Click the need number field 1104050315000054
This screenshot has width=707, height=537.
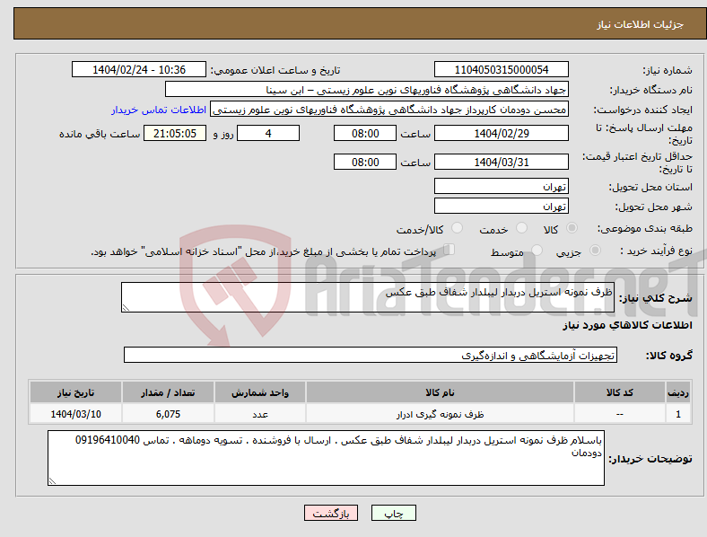point(501,69)
